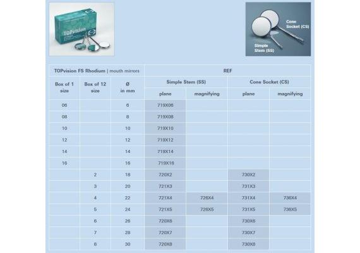This screenshot has height=253, width=360.
Task: Click the TOPvision product box image
Action: point(81,29)
